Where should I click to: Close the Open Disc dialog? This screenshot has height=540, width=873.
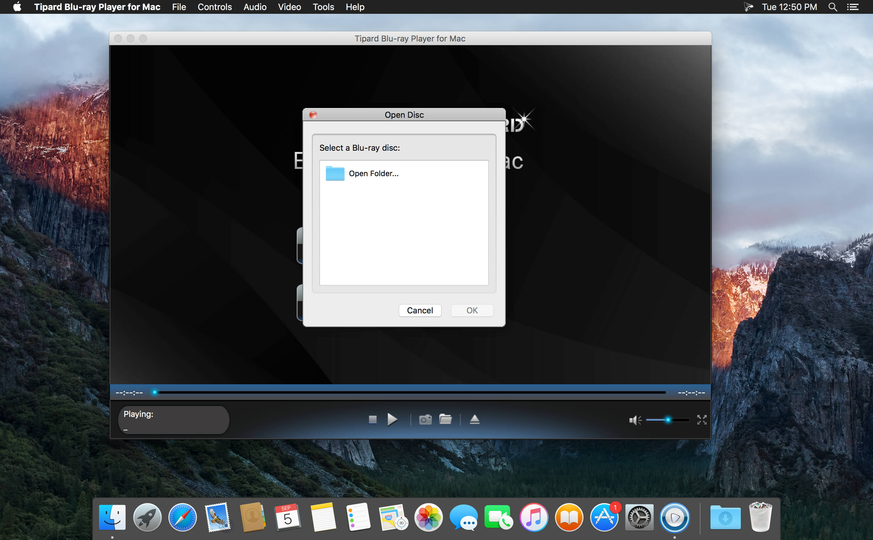coord(313,115)
